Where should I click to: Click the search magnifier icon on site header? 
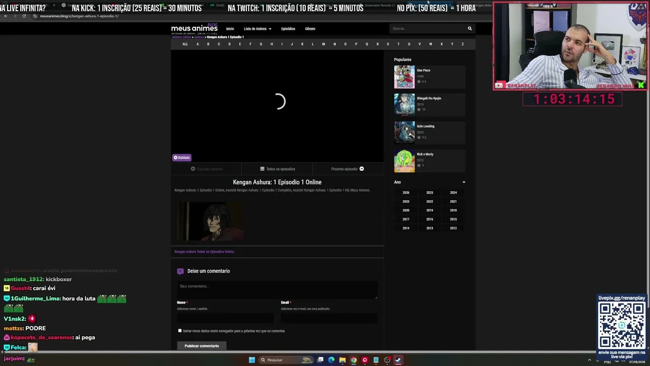(470, 28)
